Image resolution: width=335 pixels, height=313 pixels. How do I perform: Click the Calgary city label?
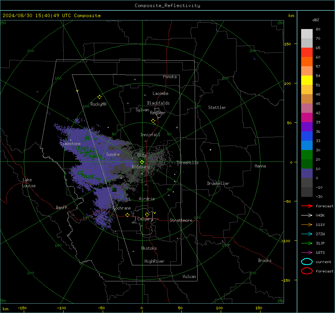pos(145,219)
